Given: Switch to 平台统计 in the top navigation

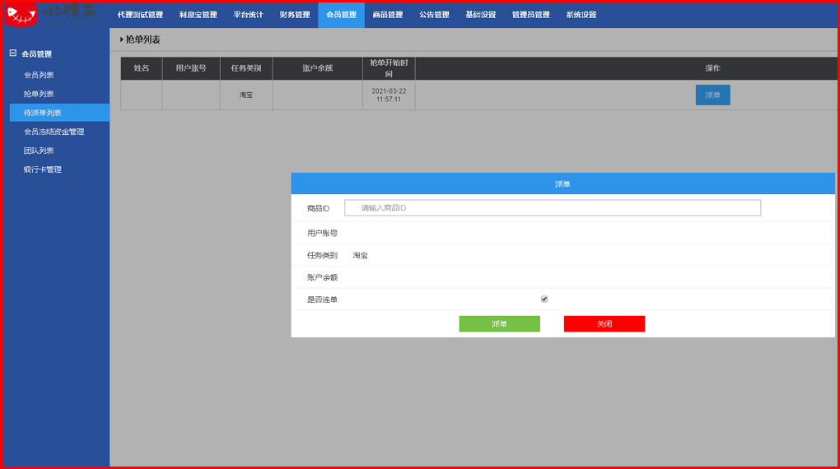Looking at the screenshot, I should (248, 15).
